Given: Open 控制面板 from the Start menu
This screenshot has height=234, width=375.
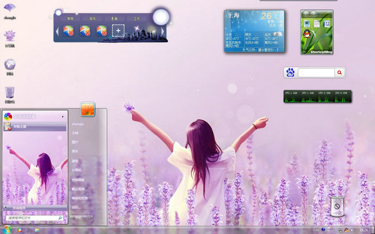Looking at the screenshot, I should tap(78, 180).
